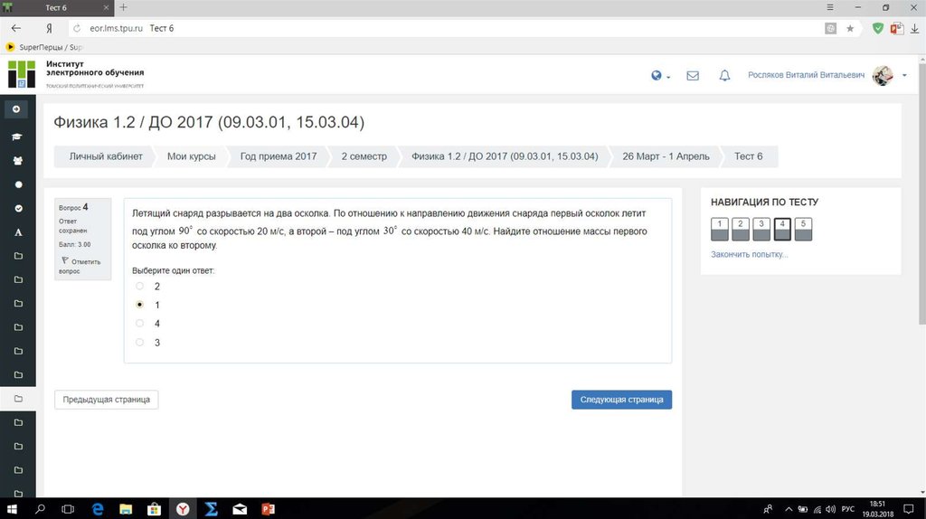Open 2 семестр breadcrumb
The image size is (926, 519).
click(x=364, y=156)
